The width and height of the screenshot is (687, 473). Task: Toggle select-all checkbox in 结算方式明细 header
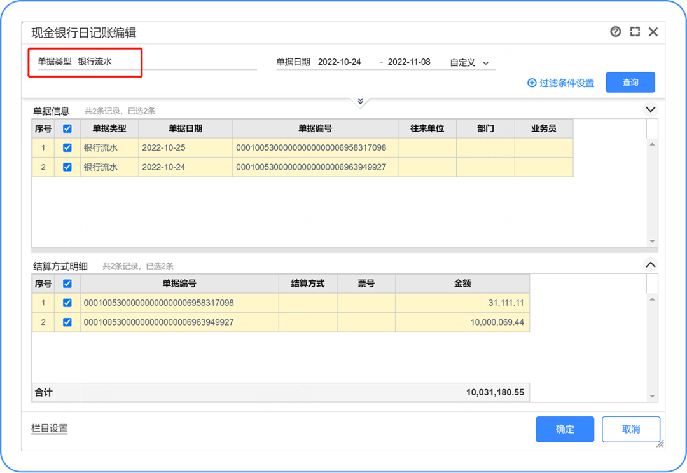[67, 284]
